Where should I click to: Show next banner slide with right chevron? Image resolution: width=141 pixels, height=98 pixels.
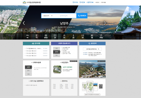(105, 23)
